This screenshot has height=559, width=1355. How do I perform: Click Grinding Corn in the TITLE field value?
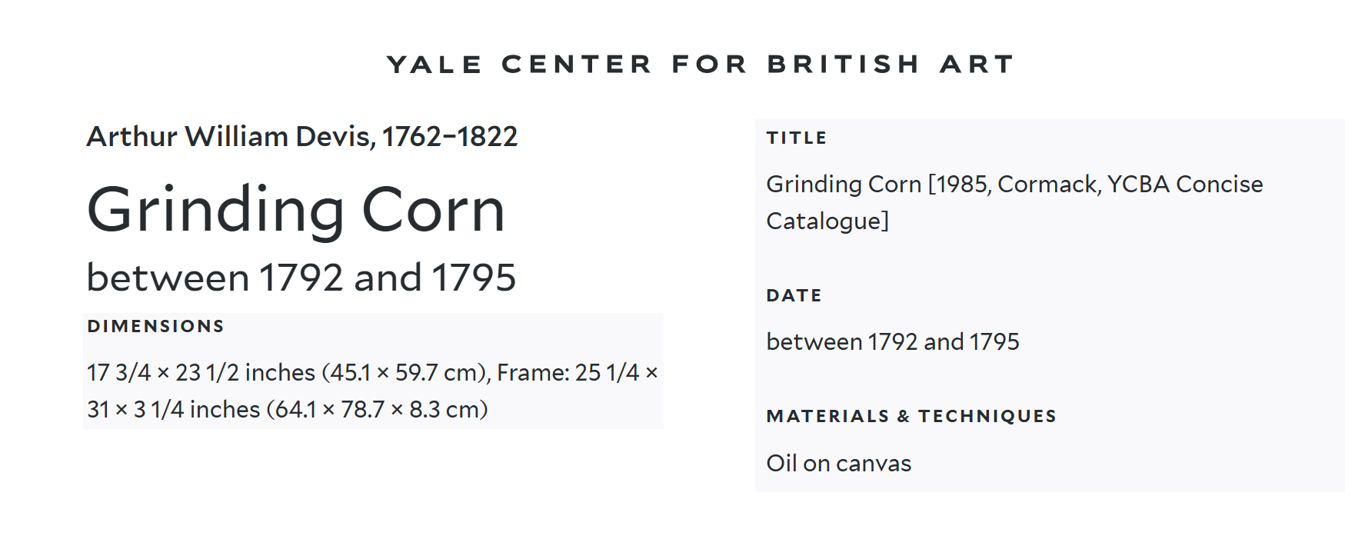click(x=844, y=185)
